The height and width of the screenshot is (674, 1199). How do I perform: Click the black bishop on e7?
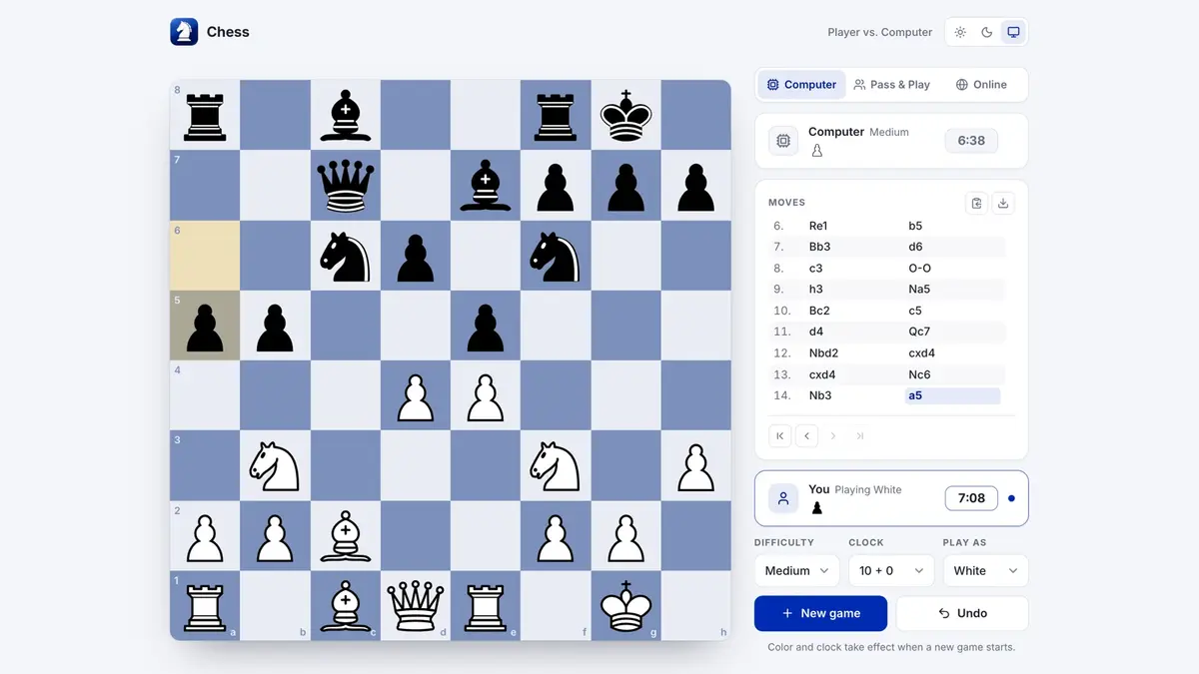coord(486,186)
